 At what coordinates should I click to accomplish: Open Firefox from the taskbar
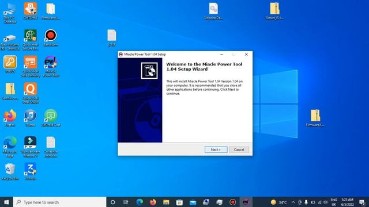click(x=153, y=202)
